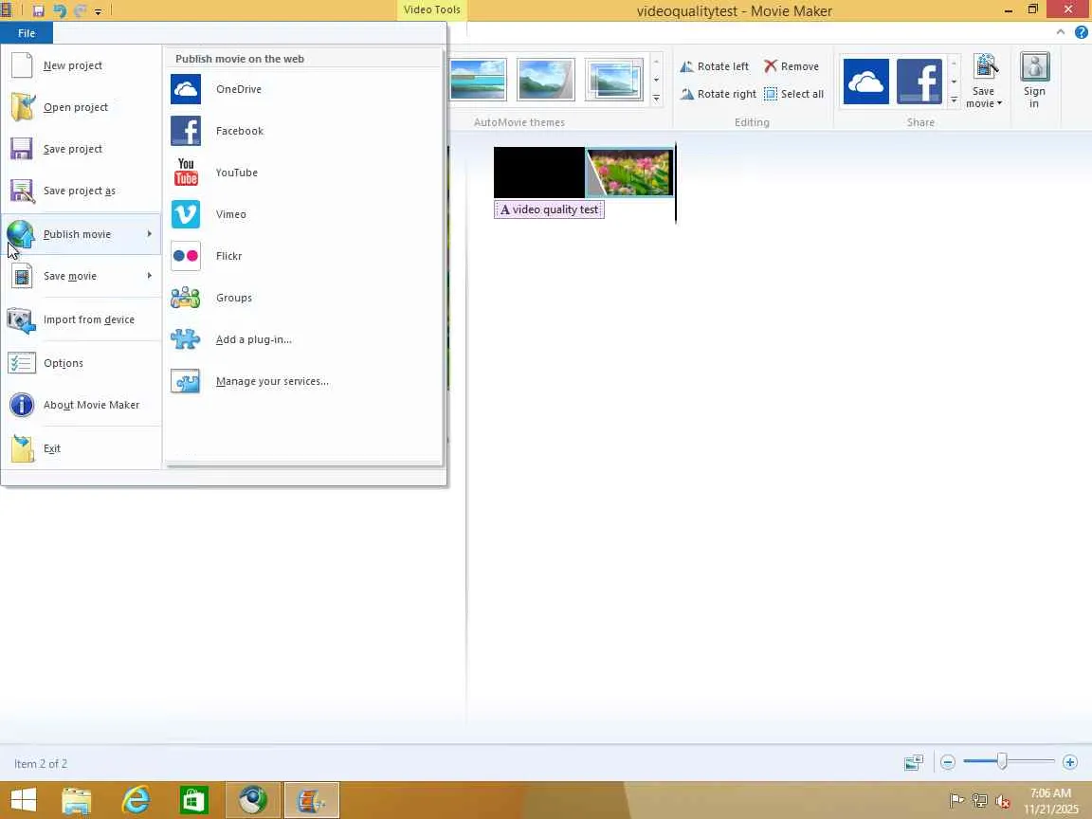Viewport: 1092px width, 819px height.
Task: Collapse the ribbon with chevron
Action: pos(1060,32)
